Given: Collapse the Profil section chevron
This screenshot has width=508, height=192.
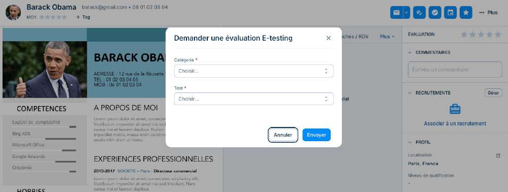Looking at the screenshot, I should coord(410,142).
